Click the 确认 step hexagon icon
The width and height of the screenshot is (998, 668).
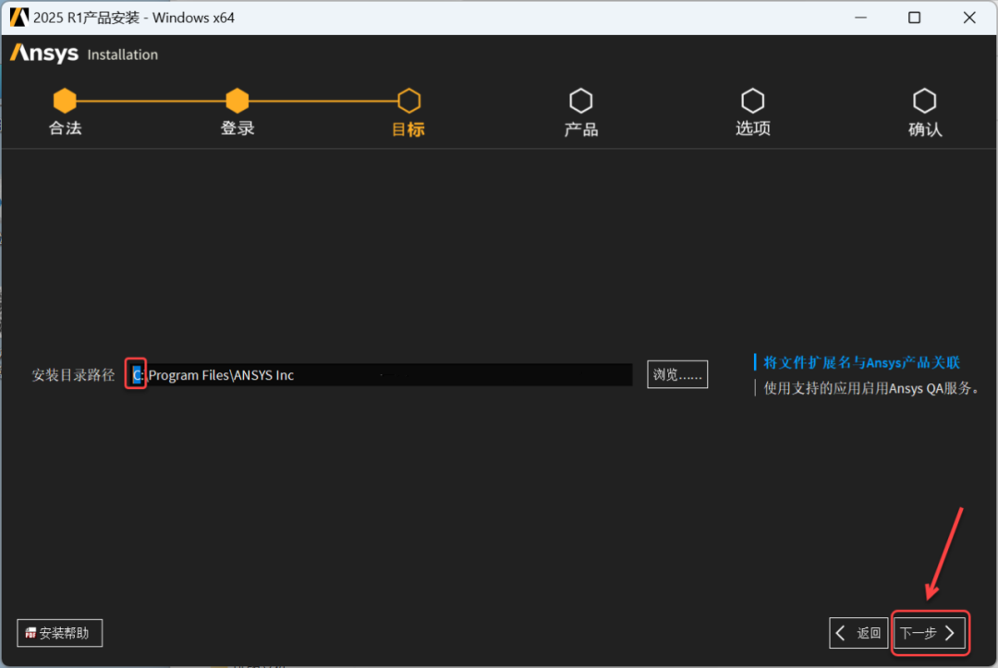tap(924, 101)
